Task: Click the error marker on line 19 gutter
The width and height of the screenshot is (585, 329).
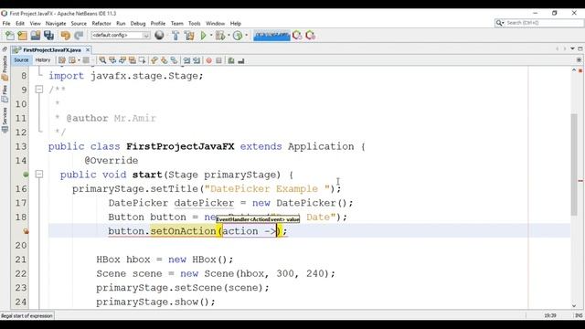Action: (26, 231)
